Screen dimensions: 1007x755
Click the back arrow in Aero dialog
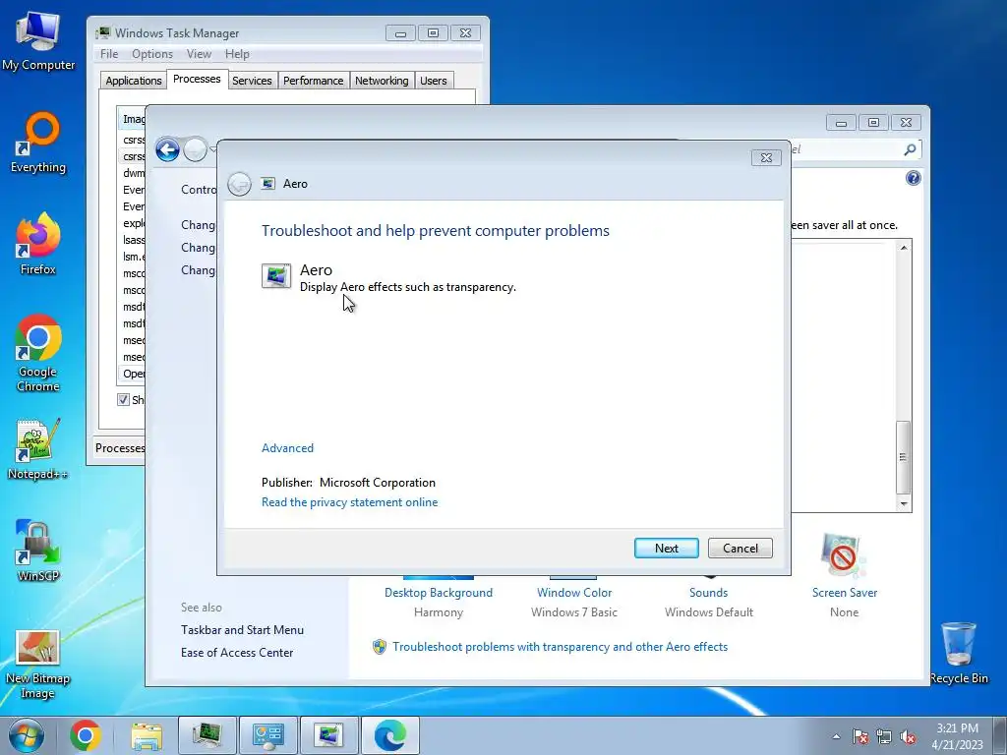point(240,184)
